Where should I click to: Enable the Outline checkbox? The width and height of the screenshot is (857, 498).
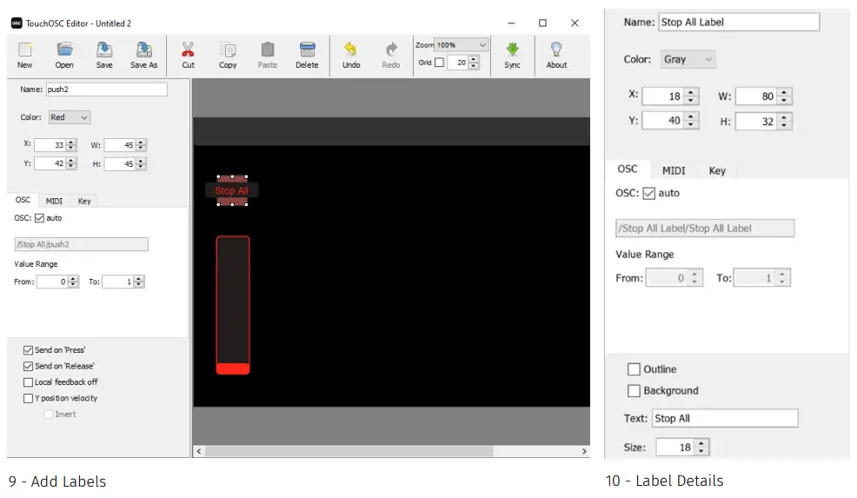point(634,369)
